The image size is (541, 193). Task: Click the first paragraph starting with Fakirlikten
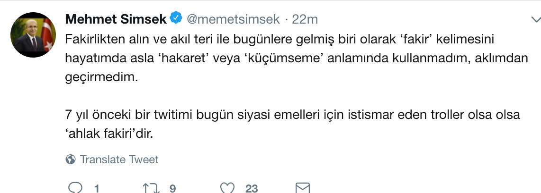297,59
